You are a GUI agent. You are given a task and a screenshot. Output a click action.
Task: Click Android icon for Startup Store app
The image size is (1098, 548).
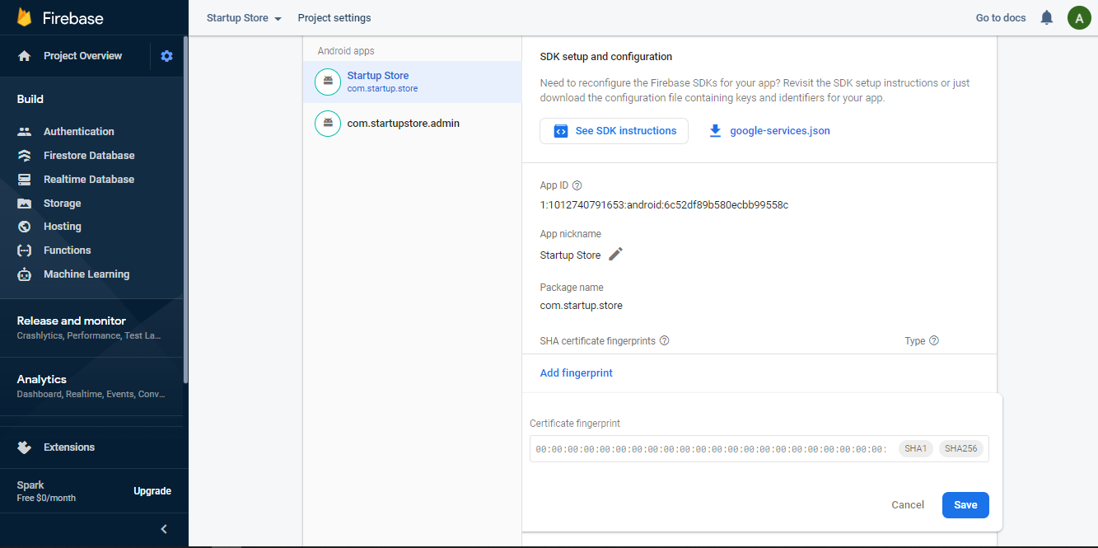click(x=328, y=81)
